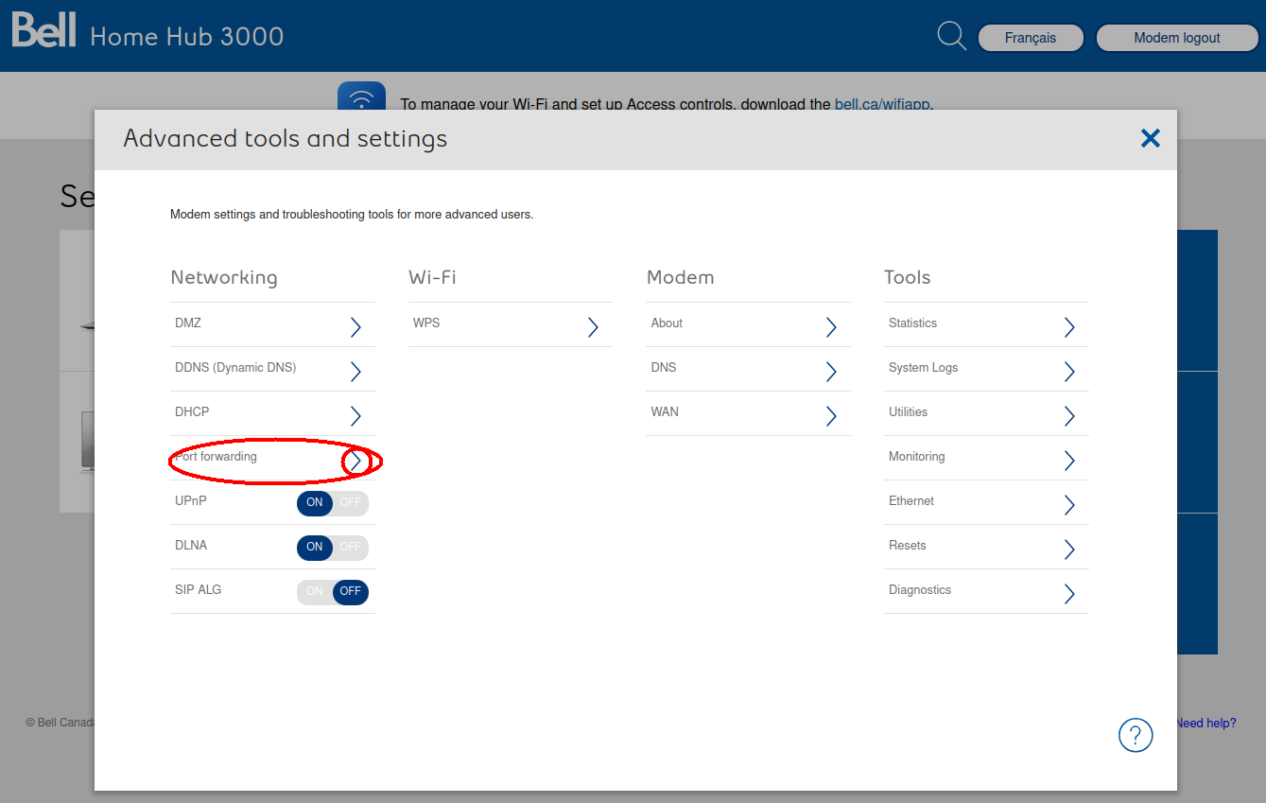Select the Resets label
Screen dimensions: 1266x803
(x=908, y=545)
